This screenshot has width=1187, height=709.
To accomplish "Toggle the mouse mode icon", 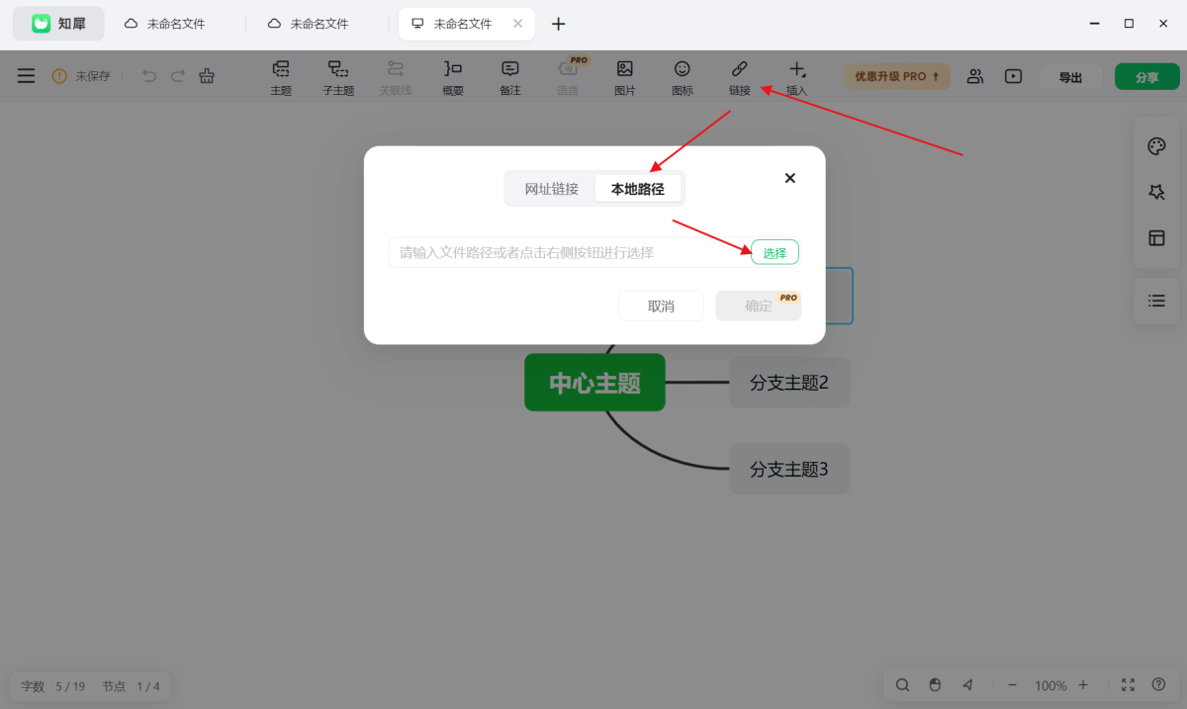I will pos(935,684).
